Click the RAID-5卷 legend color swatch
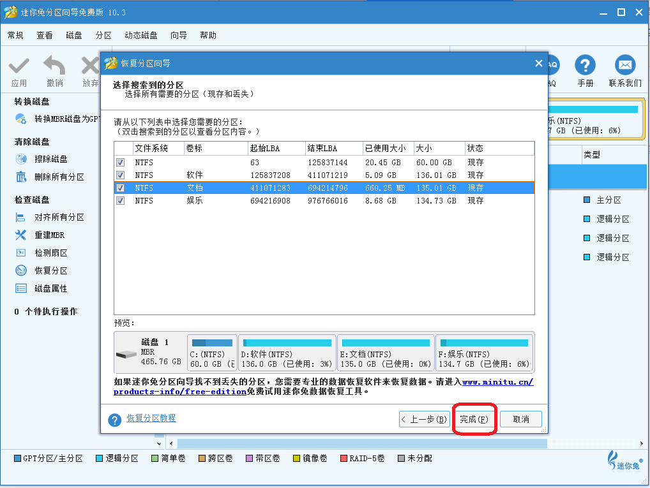650x488 pixels. pyautogui.click(x=344, y=458)
